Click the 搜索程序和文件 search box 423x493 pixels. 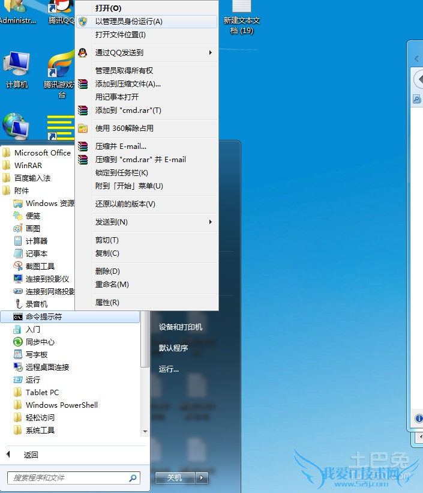74,478
